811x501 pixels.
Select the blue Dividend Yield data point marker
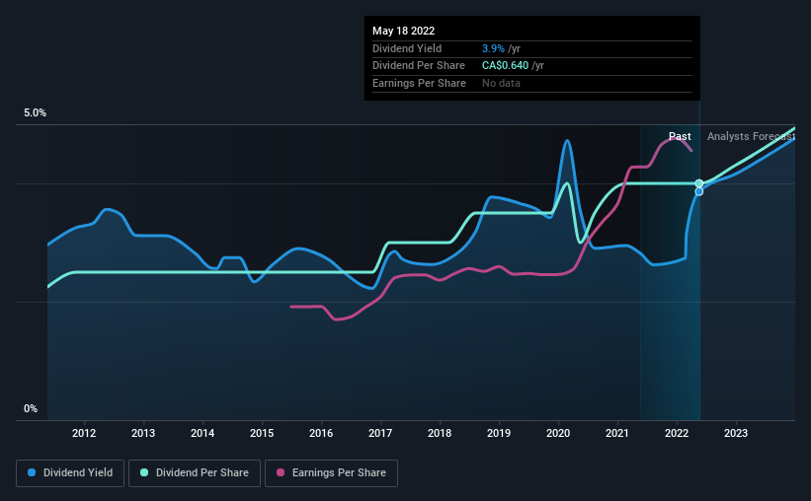(x=699, y=191)
